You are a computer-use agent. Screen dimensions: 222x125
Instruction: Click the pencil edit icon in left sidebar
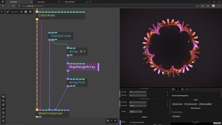[x=3, y=109]
